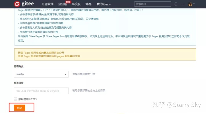Click the 发布诱导分享 rule line
This screenshot has height=114, width=206.
coord(46,14)
